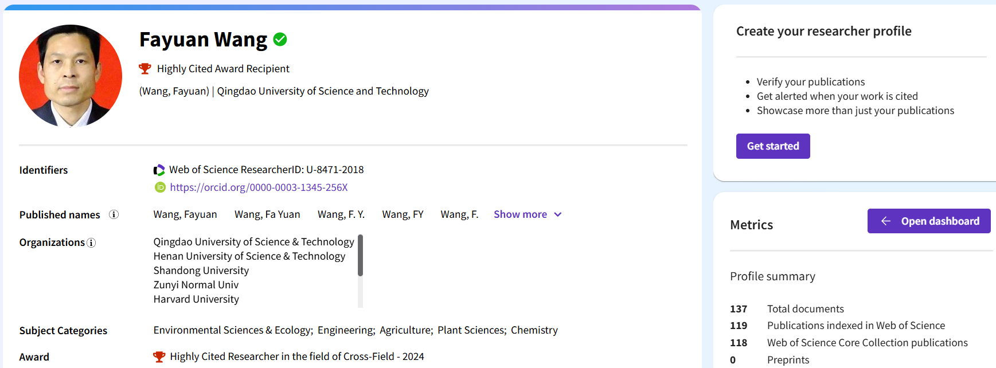Expand published names with Show more
The height and width of the screenshot is (368, 996).
click(520, 214)
